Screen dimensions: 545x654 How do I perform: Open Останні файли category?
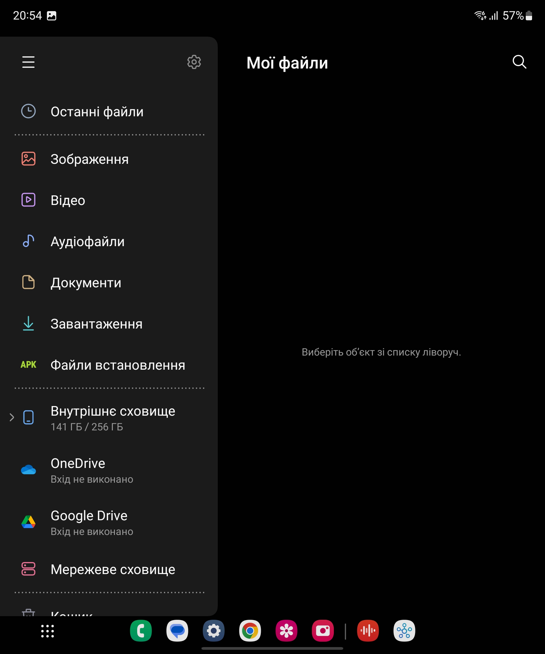pyautogui.click(x=97, y=112)
